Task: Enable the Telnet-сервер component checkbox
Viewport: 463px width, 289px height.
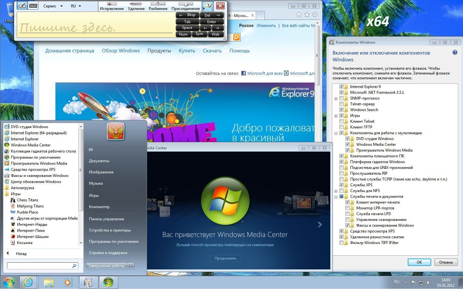Action: (x=341, y=104)
